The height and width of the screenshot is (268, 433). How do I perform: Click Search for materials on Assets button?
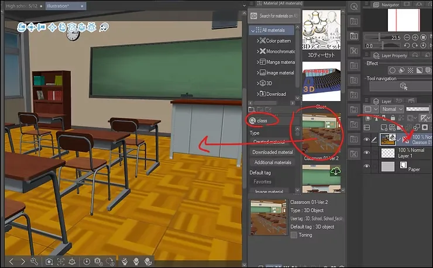tap(274, 16)
